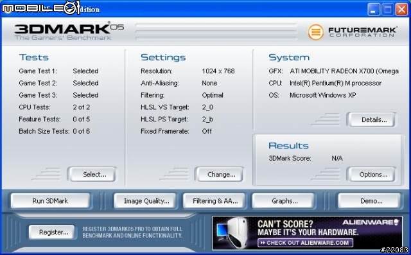This screenshot has height=255, width=411.
Task: Maximize the 3DMark05 window
Action: click(387, 10)
